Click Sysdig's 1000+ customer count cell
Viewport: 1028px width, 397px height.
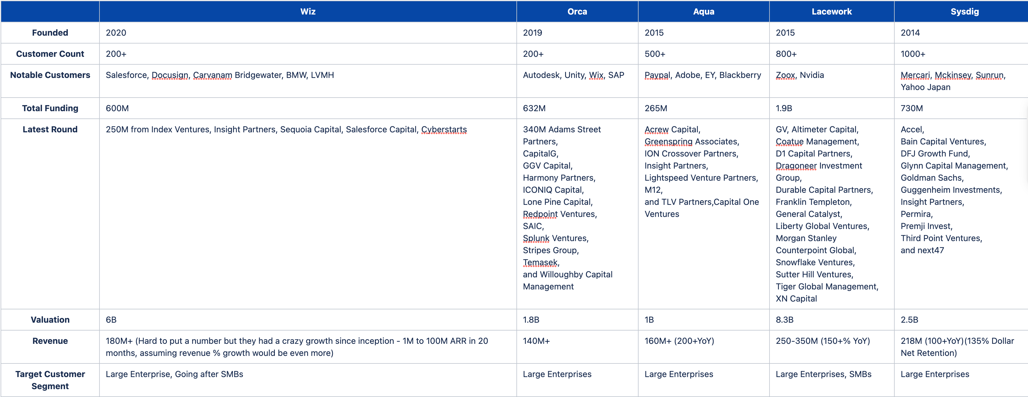pyautogui.click(x=913, y=54)
